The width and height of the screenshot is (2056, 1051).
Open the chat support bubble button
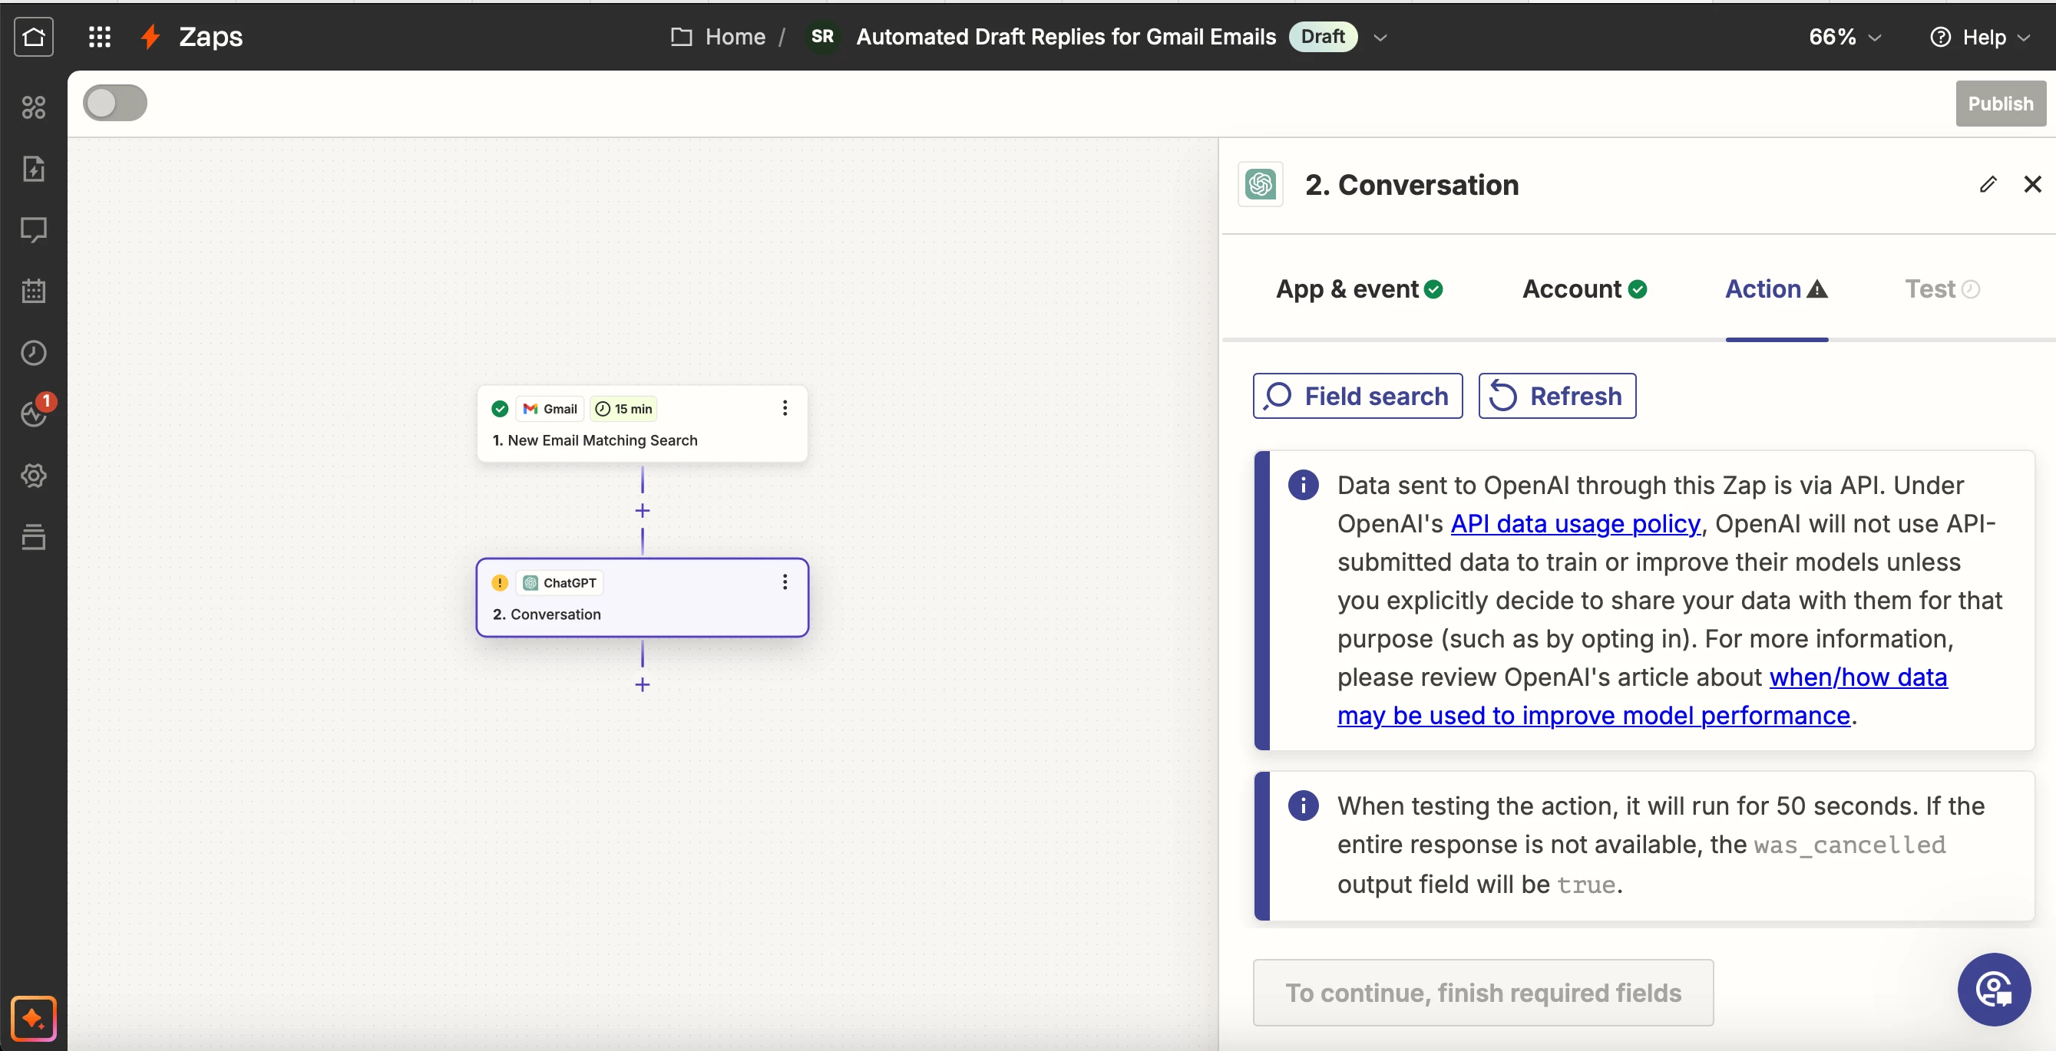click(x=1993, y=989)
